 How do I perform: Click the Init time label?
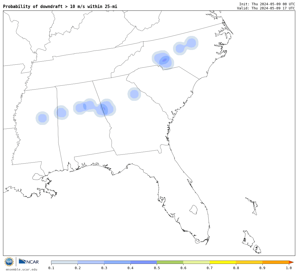pos(267,4)
